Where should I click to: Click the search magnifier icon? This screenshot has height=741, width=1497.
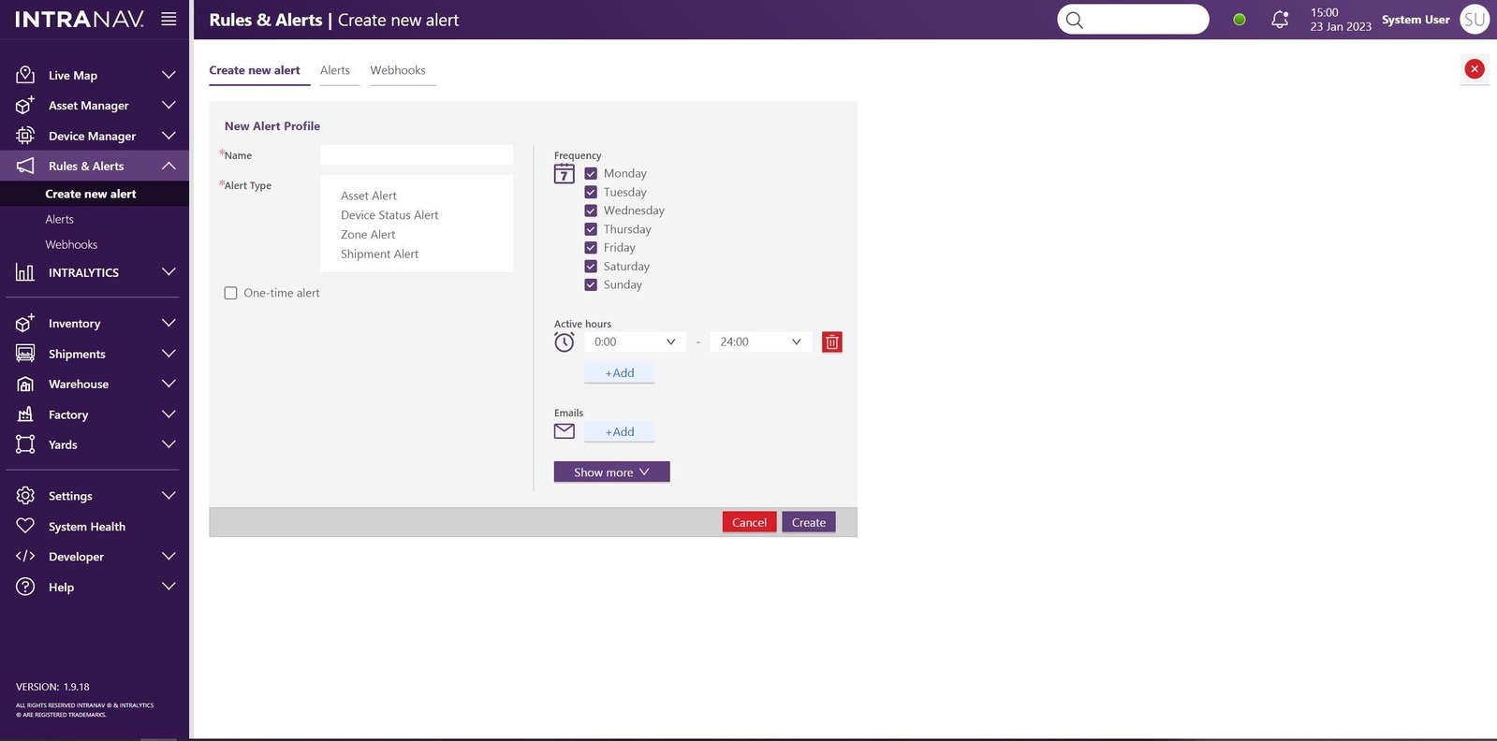click(x=1075, y=20)
